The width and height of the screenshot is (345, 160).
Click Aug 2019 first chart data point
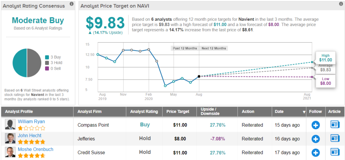tap(98, 55)
